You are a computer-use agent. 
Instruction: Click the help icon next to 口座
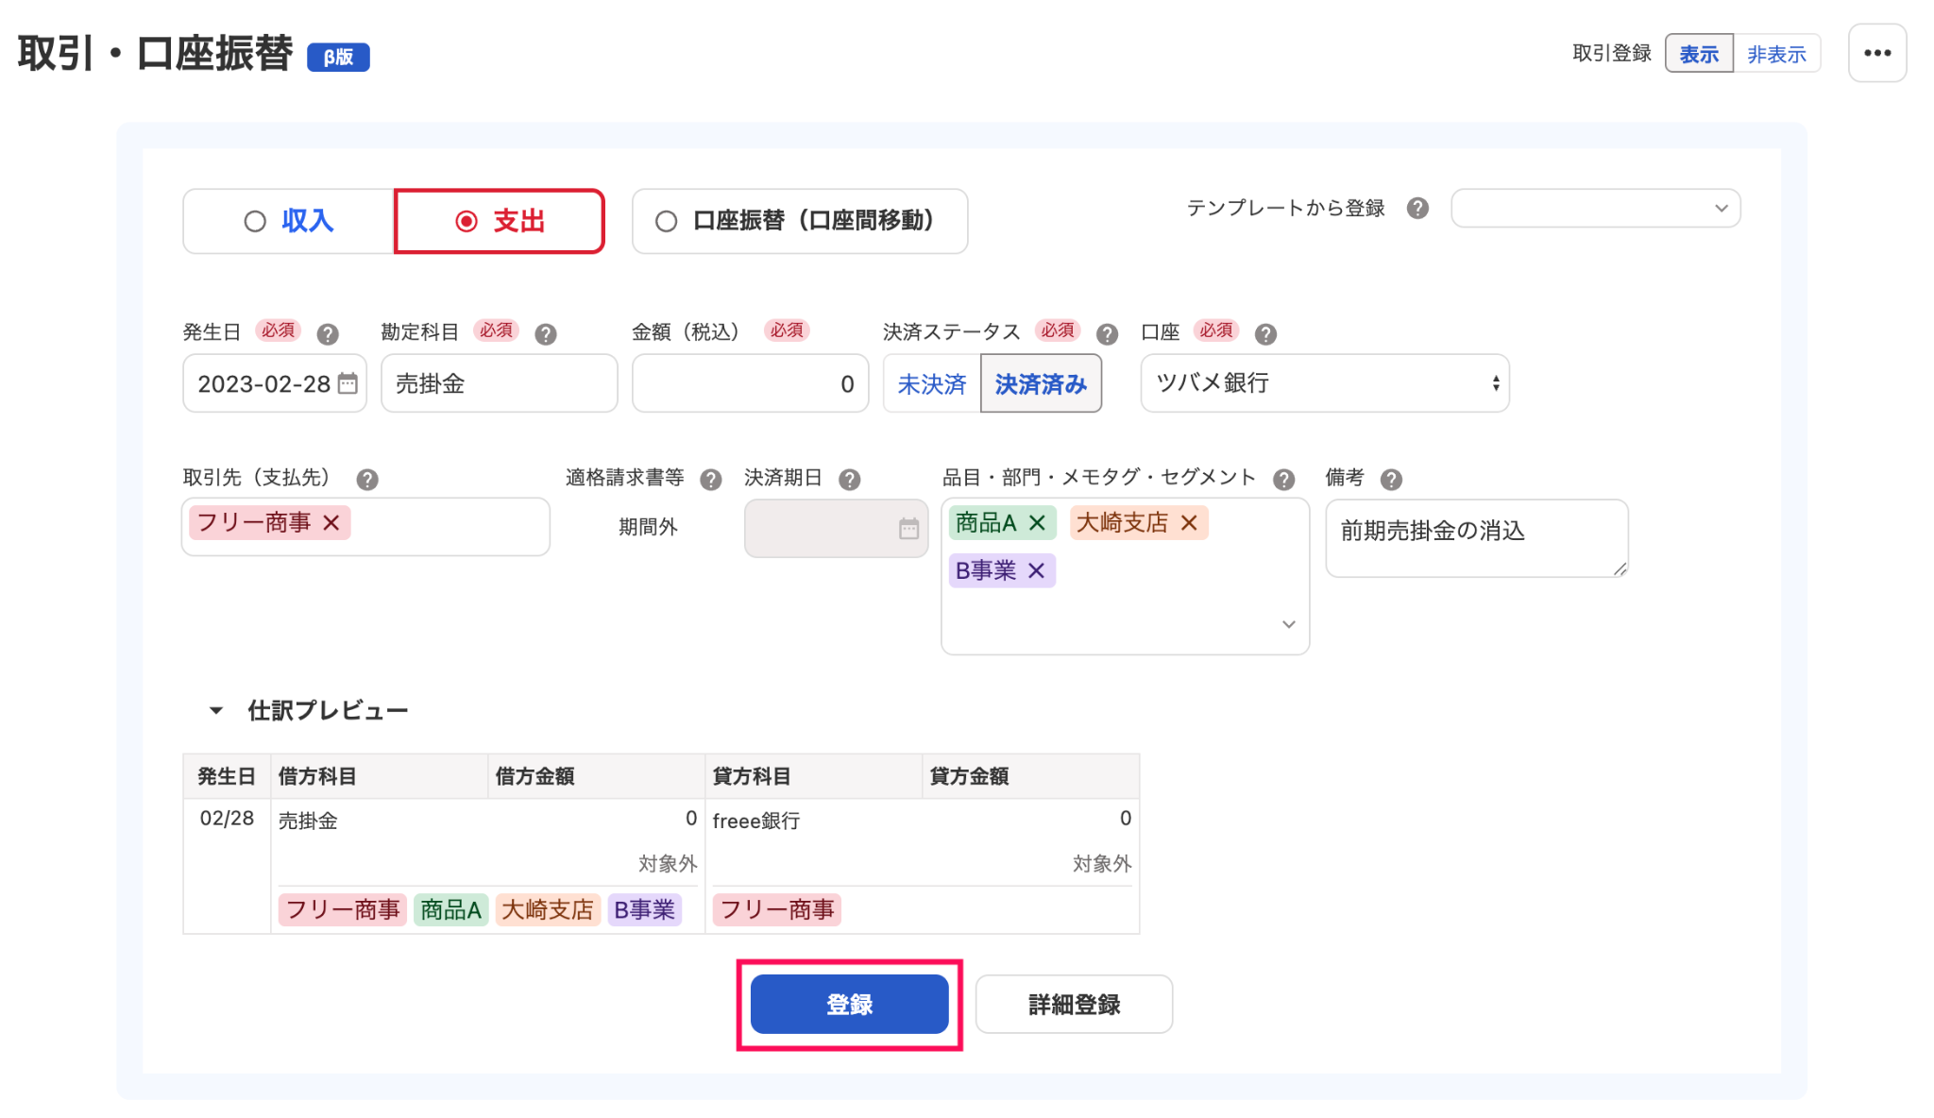1265,334
